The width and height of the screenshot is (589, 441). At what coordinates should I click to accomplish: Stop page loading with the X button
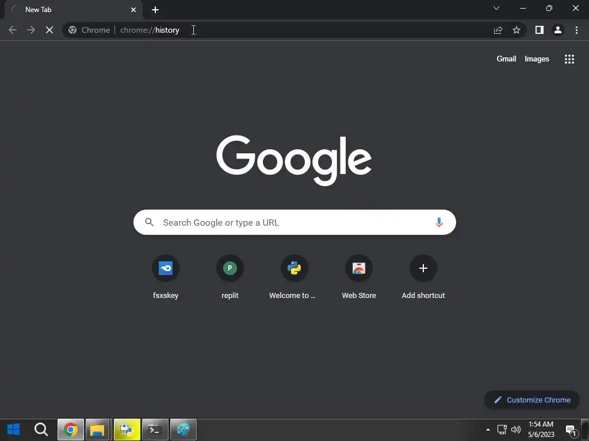pos(49,30)
